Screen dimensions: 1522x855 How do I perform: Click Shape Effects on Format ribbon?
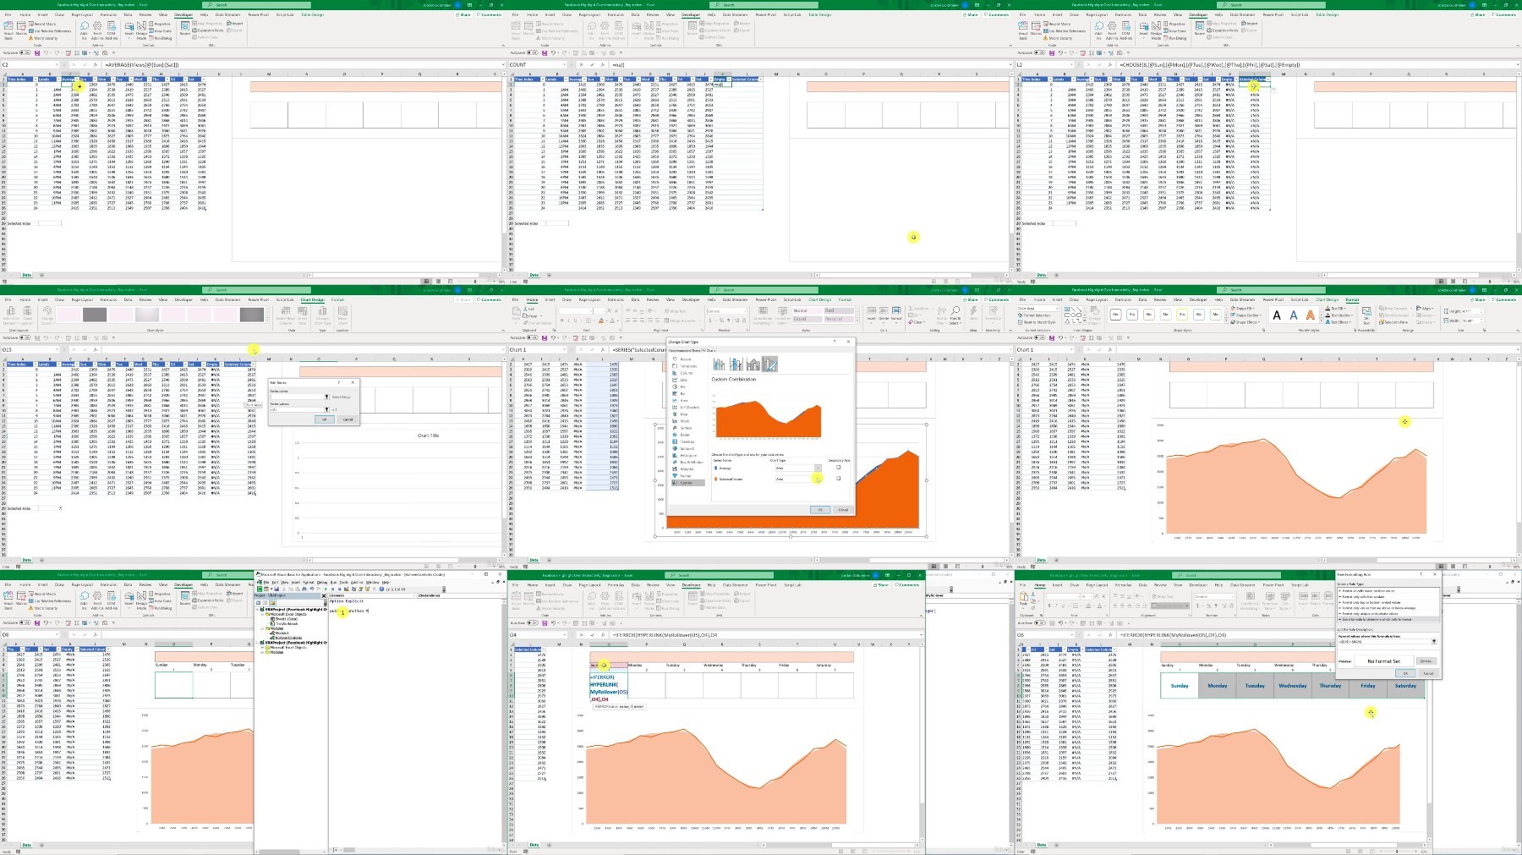tap(1246, 322)
